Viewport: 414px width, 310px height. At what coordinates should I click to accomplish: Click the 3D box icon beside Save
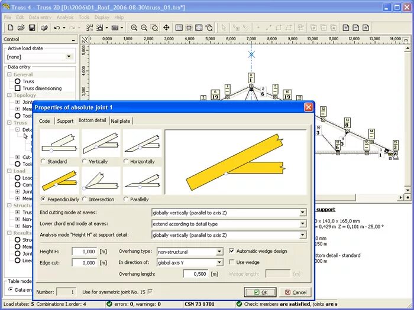44,28
